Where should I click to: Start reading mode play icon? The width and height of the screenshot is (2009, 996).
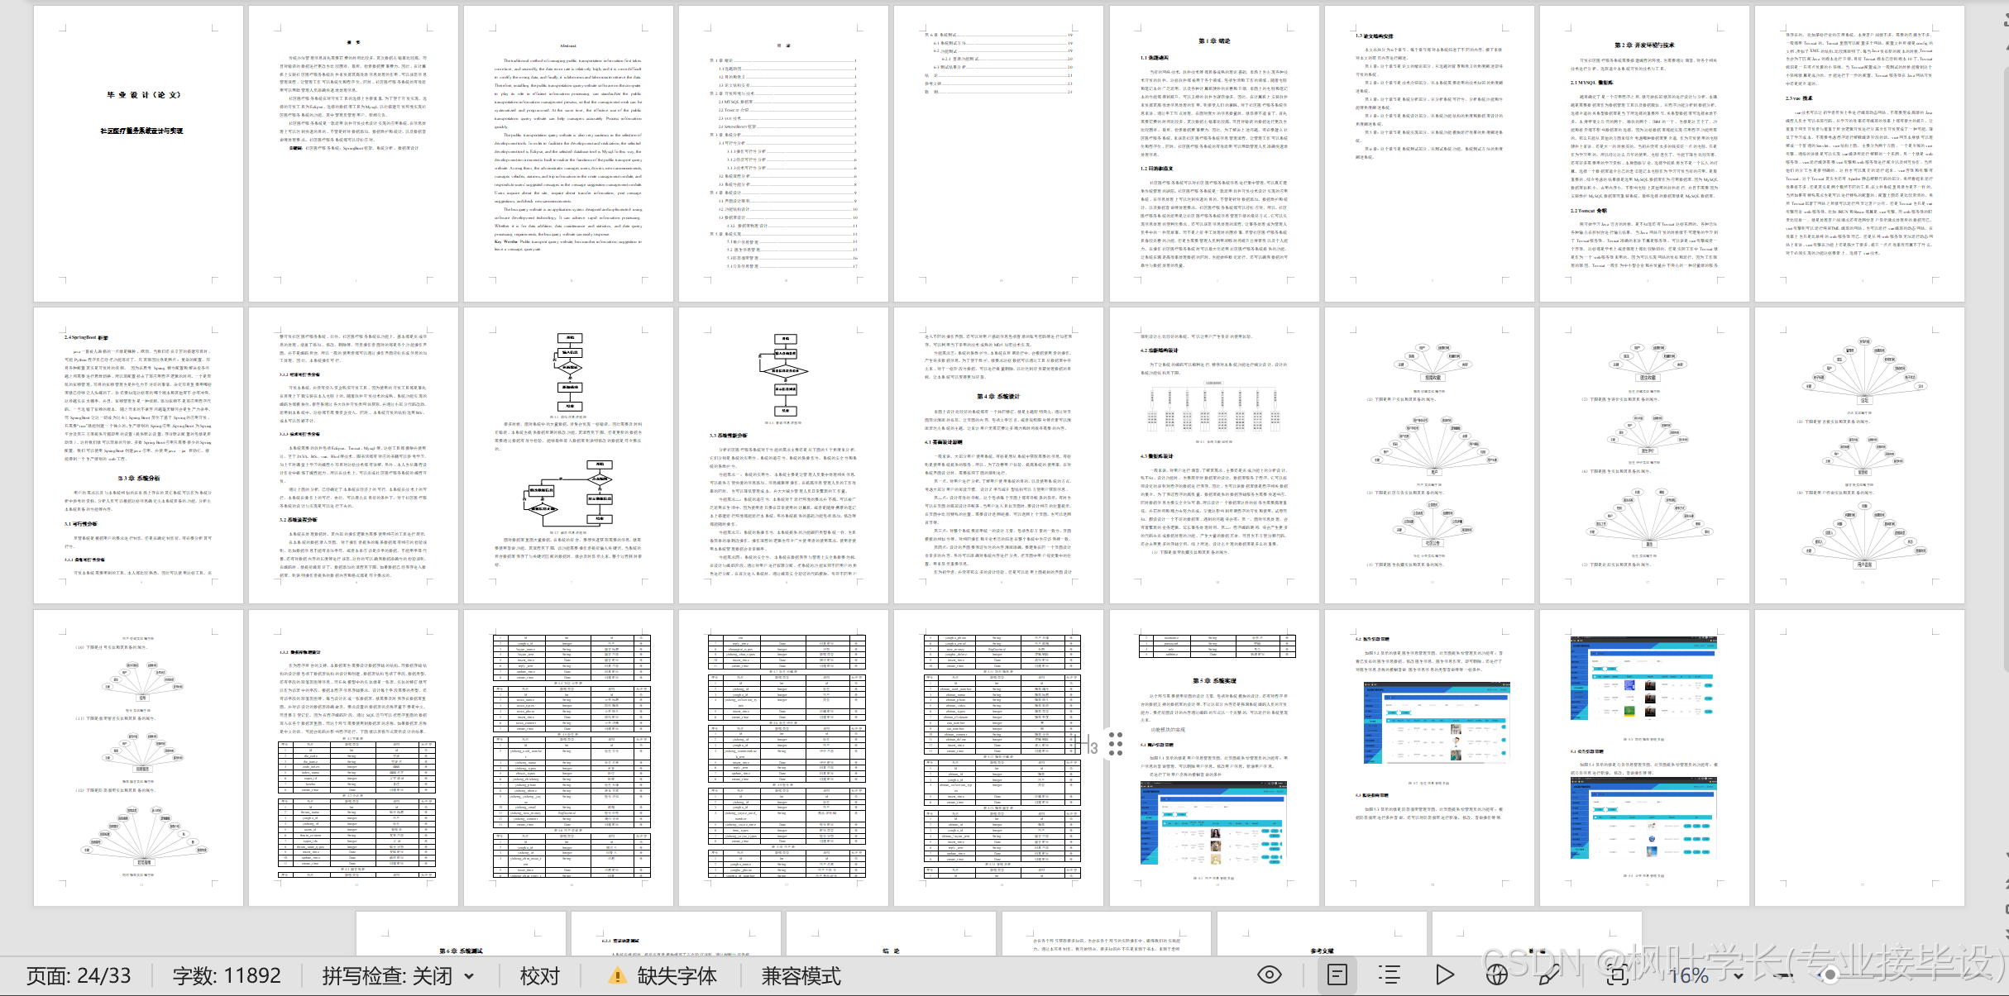tap(1444, 975)
